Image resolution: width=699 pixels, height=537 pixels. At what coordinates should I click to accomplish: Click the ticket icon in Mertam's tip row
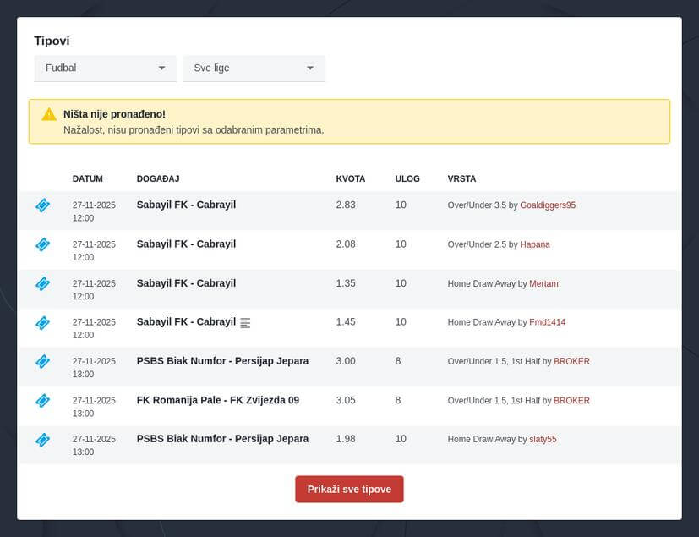(42, 283)
